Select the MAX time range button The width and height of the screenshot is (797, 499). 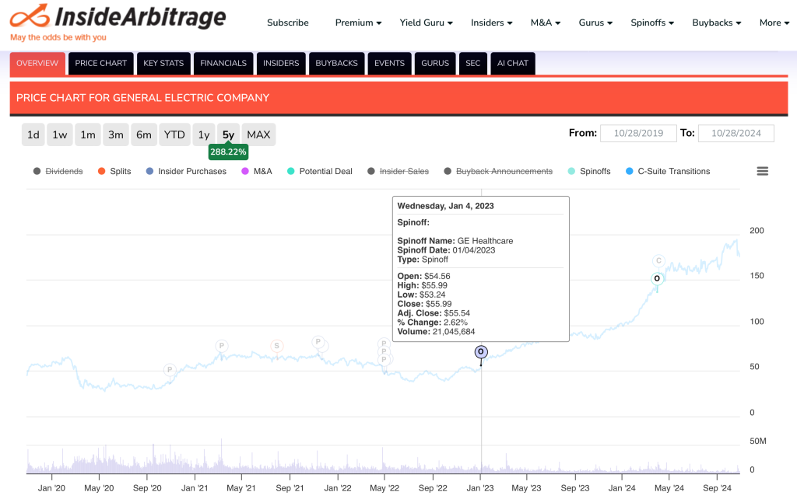click(258, 134)
